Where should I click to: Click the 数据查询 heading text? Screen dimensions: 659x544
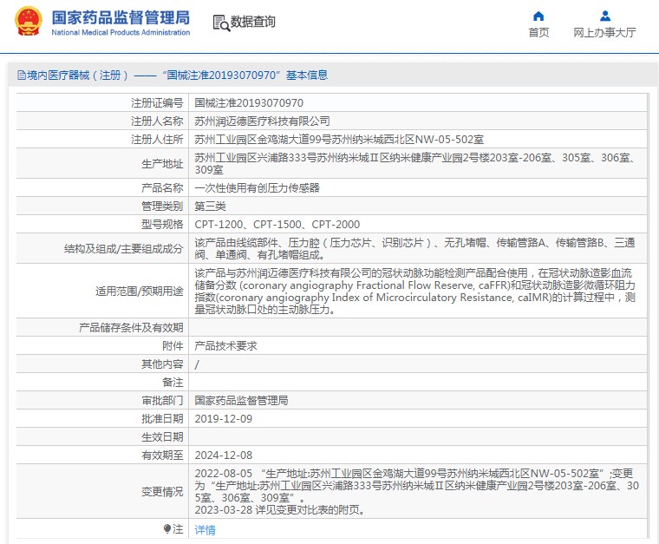coord(252,22)
